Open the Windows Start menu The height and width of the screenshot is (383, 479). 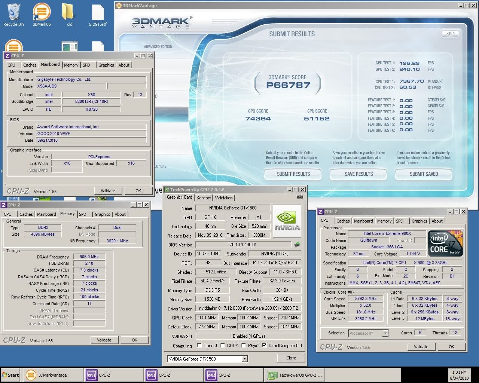[10, 375]
